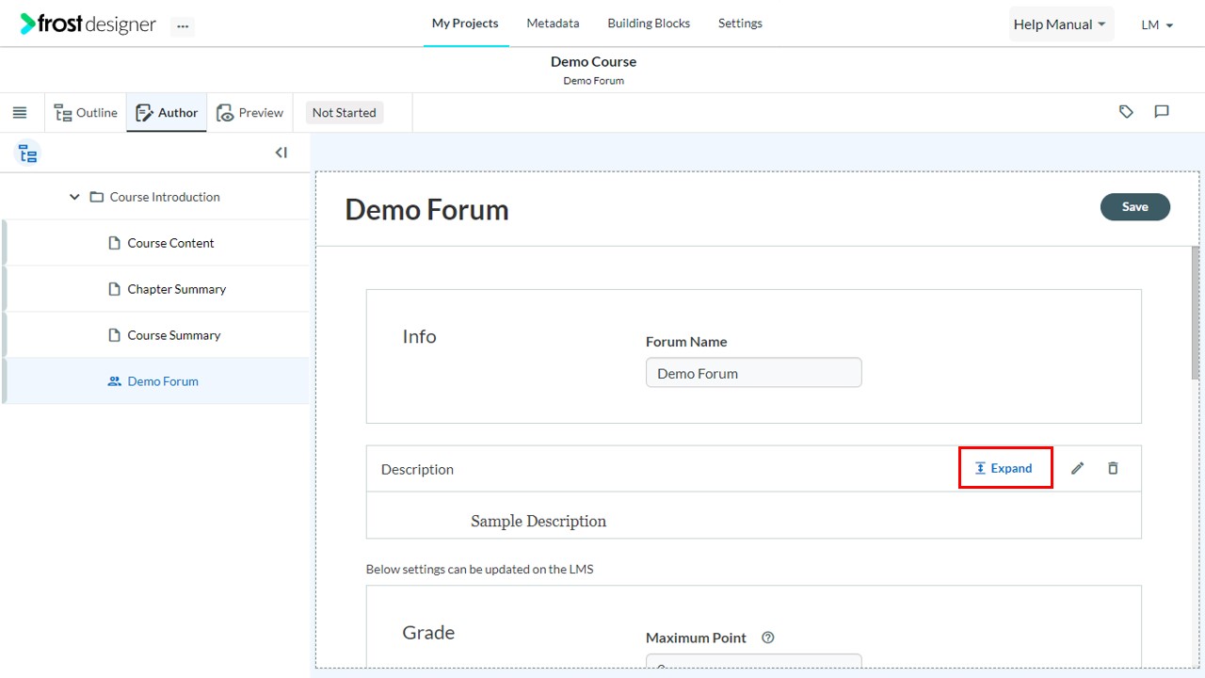
Task: Switch to Outline view
Action: (86, 113)
